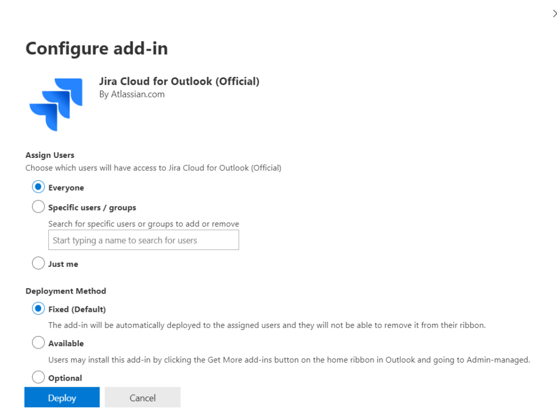
Task: Click the user search input field
Action: click(144, 240)
